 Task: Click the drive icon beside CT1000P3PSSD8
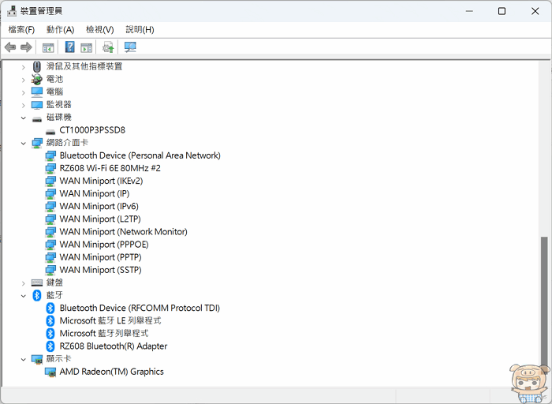50,132
